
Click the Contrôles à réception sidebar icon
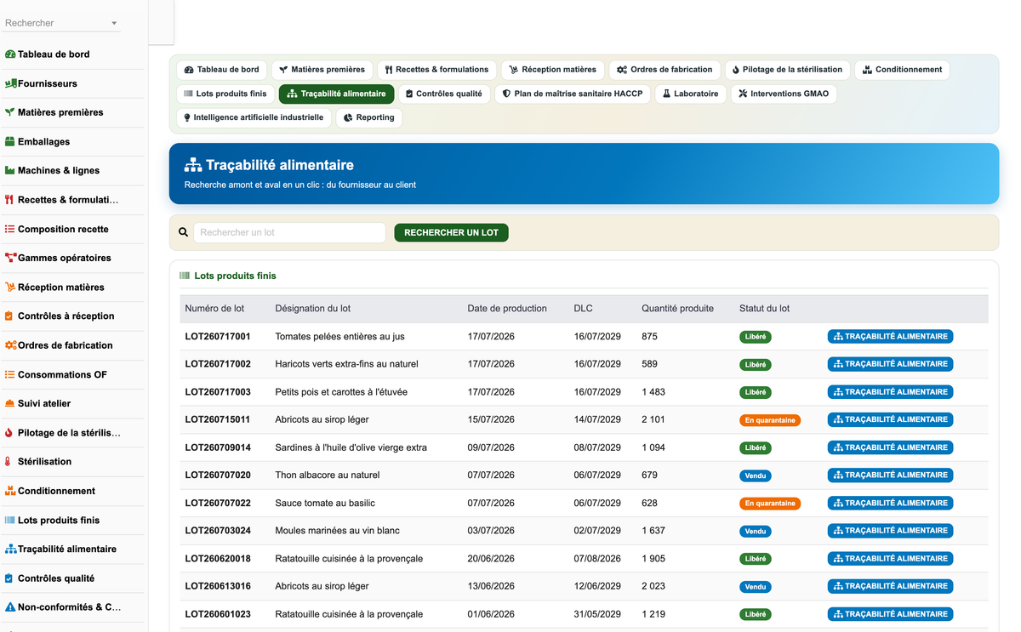pyautogui.click(x=9, y=316)
